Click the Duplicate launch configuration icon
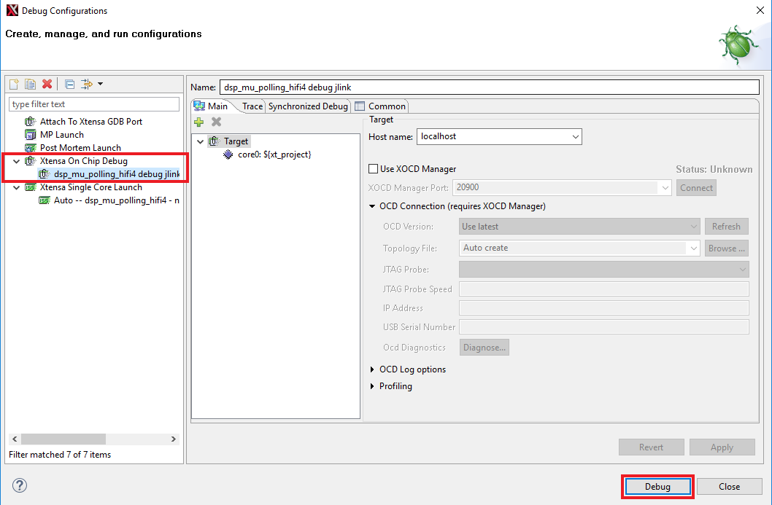 click(31, 85)
